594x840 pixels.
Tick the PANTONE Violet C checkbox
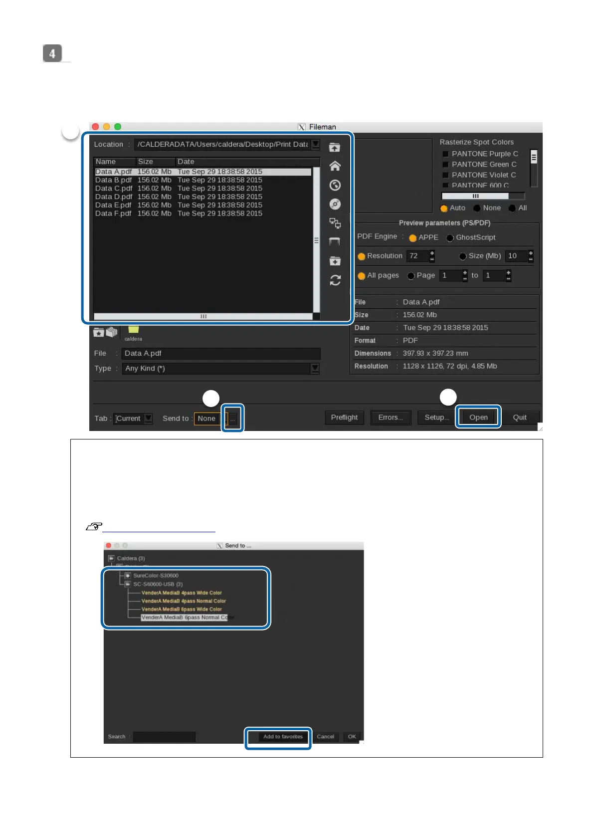pyautogui.click(x=445, y=175)
